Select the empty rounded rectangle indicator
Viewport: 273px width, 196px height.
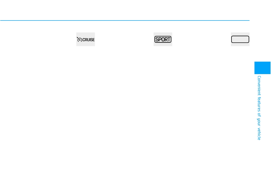(x=240, y=39)
